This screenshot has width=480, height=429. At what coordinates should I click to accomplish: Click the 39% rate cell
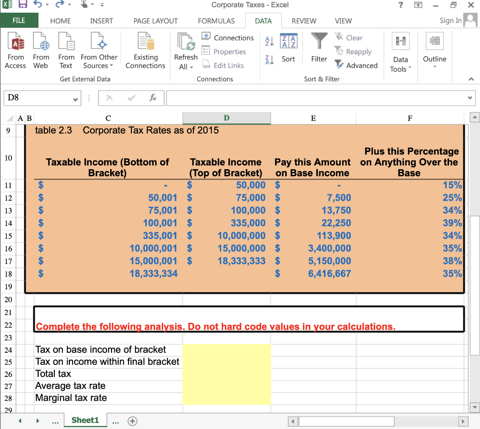coord(410,223)
